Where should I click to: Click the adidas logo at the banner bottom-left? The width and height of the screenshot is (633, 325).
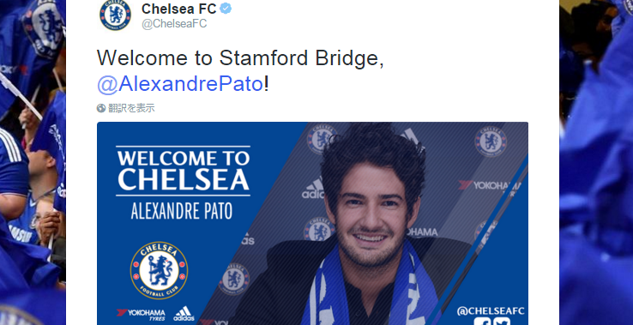[x=184, y=314]
